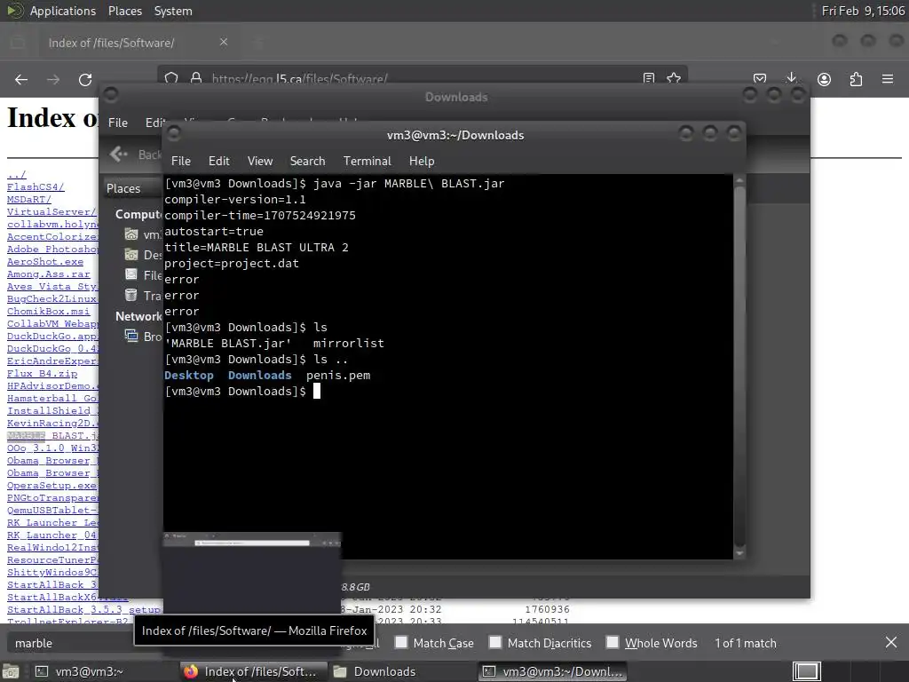Click the MATE logo icon at top left

point(14,11)
